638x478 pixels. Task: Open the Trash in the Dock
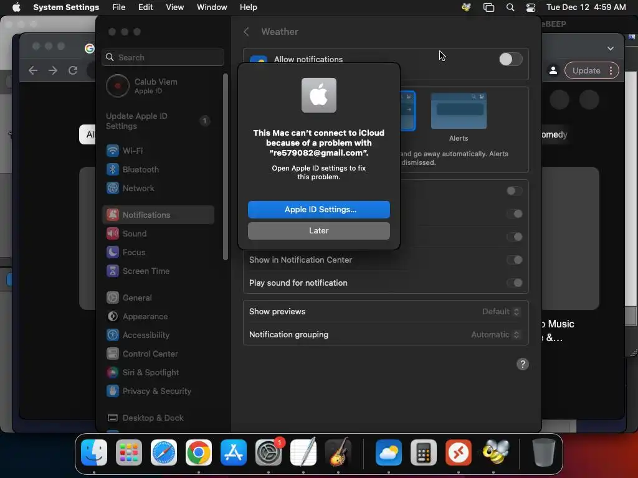pos(543,452)
